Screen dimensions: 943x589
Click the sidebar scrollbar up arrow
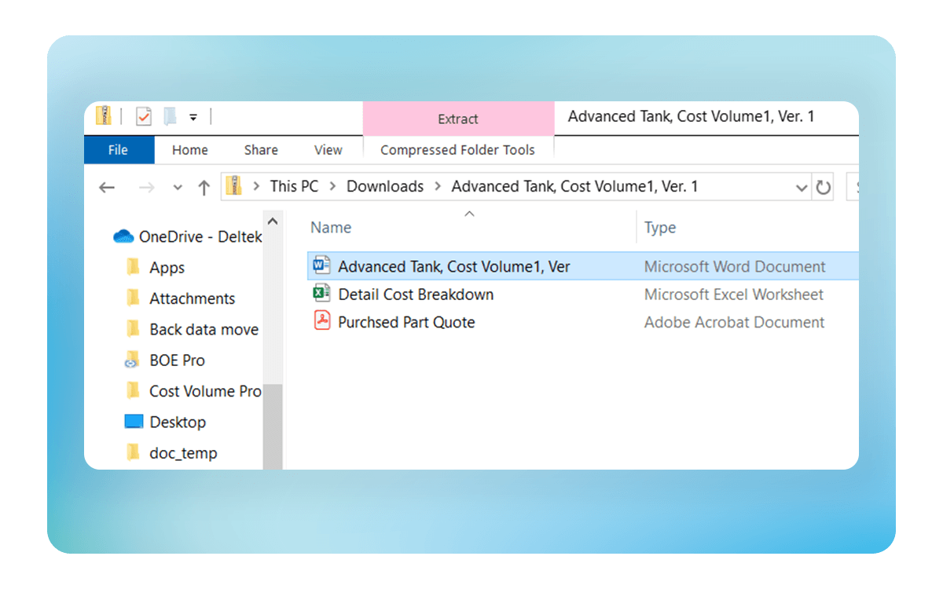[x=273, y=221]
